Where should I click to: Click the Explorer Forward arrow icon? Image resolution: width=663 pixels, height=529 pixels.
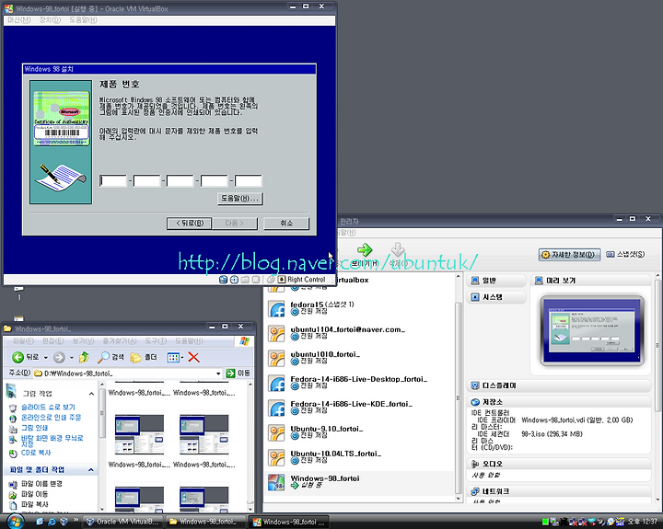(x=59, y=358)
